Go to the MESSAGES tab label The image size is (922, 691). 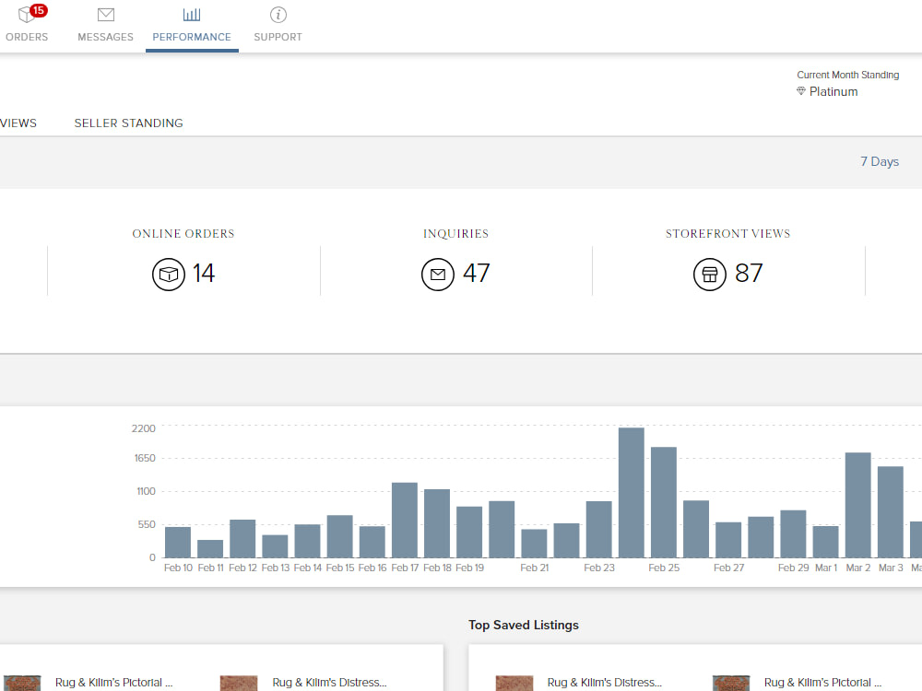[x=106, y=37]
